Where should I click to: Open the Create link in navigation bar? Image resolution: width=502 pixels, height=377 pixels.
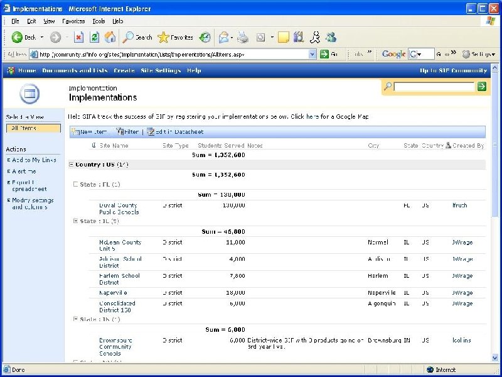coord(124,70)
